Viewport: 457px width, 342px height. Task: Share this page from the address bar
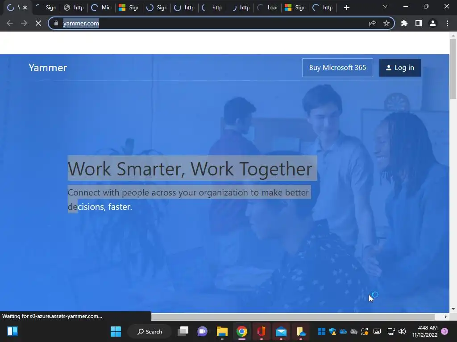pyautogui.click(x=372, y=23)
